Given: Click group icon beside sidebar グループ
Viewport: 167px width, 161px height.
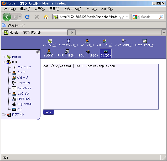Looking at the screenshot, I should pyautogui.click(x=14, y=78).
